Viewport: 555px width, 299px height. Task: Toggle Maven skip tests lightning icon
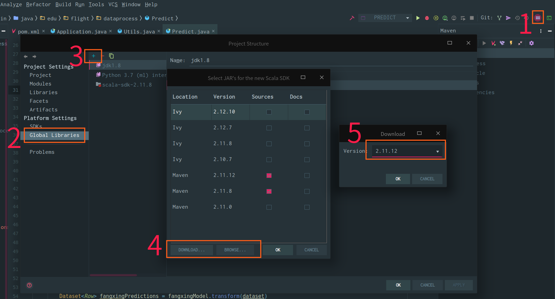(511, 43)
